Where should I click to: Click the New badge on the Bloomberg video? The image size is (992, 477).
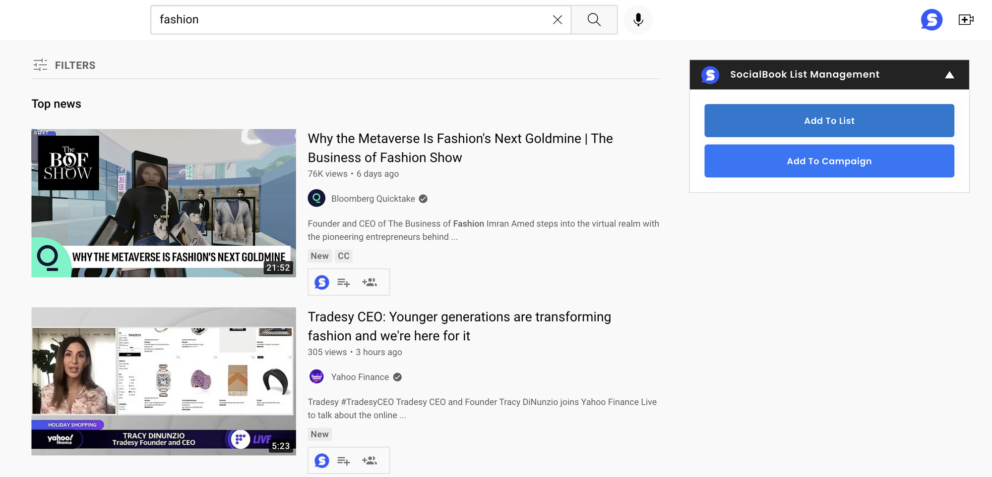319,256
